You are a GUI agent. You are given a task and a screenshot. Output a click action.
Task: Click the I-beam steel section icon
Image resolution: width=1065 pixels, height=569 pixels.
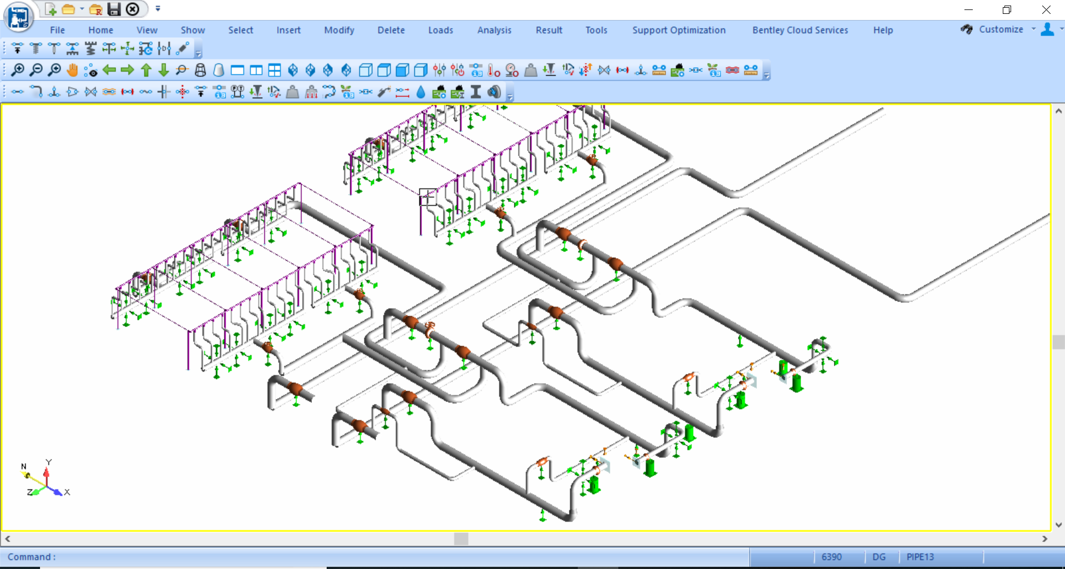pos(476,92)
